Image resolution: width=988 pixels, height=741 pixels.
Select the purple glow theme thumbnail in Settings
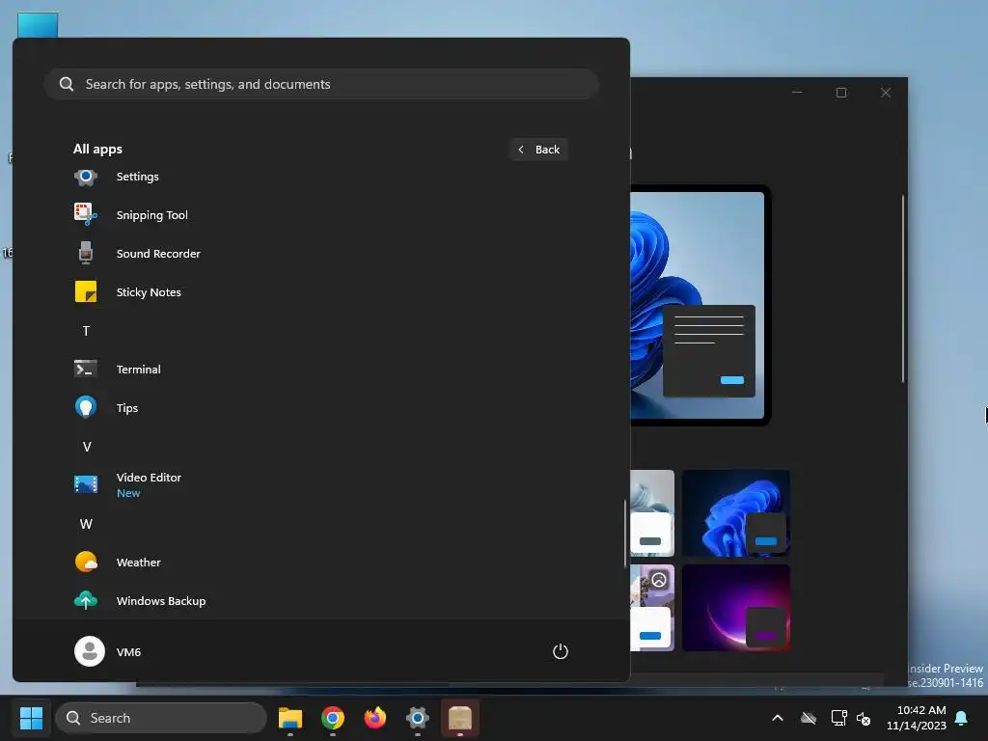click(x=736, y=608)
